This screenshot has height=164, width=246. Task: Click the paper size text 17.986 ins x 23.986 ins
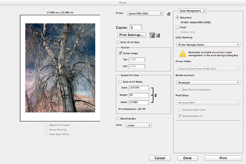click(60, 12)
